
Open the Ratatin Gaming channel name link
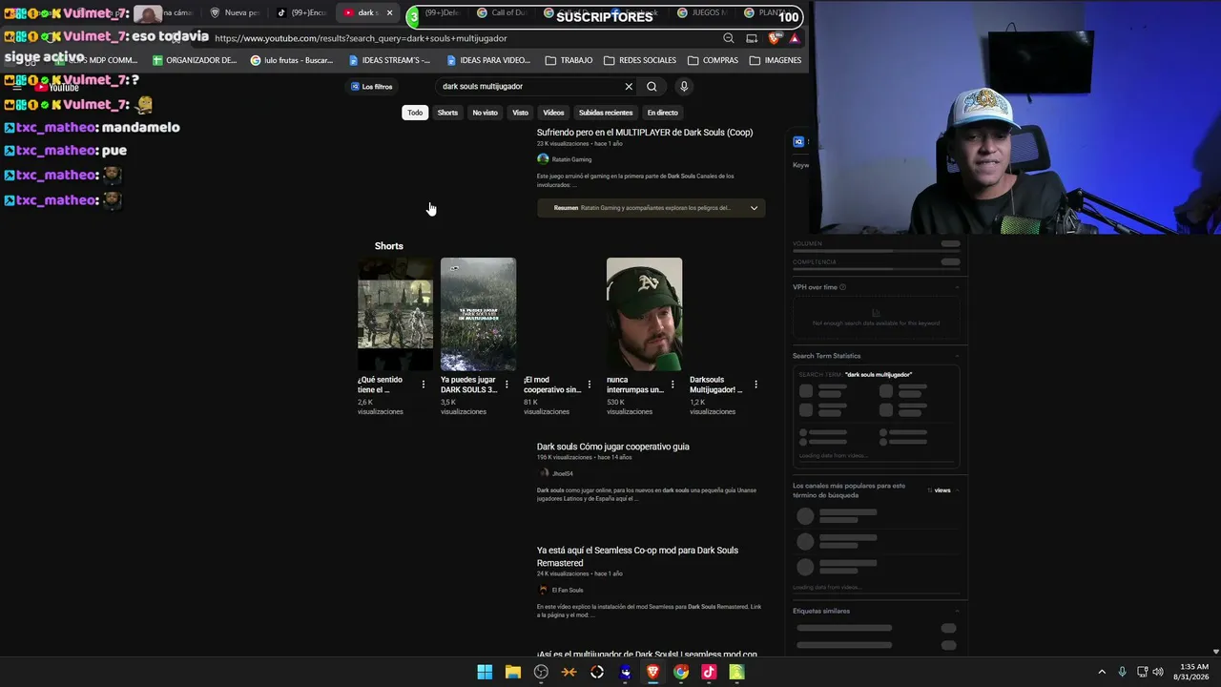coord(571,159)
